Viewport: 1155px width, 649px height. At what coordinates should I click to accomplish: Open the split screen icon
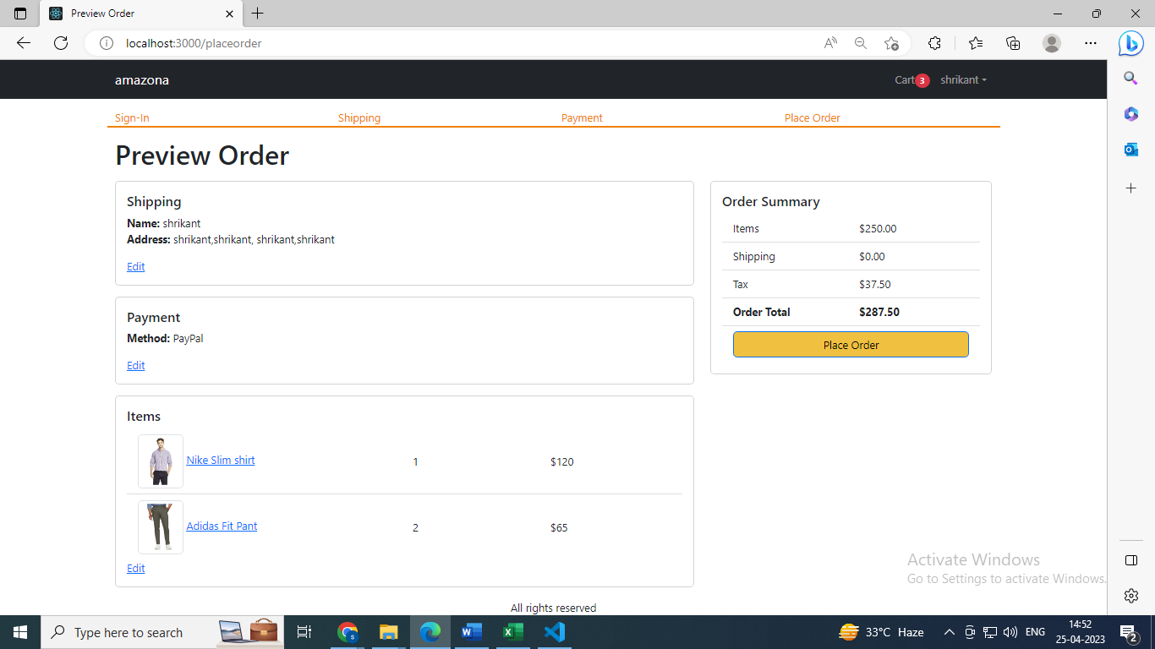pos(1130,559)
